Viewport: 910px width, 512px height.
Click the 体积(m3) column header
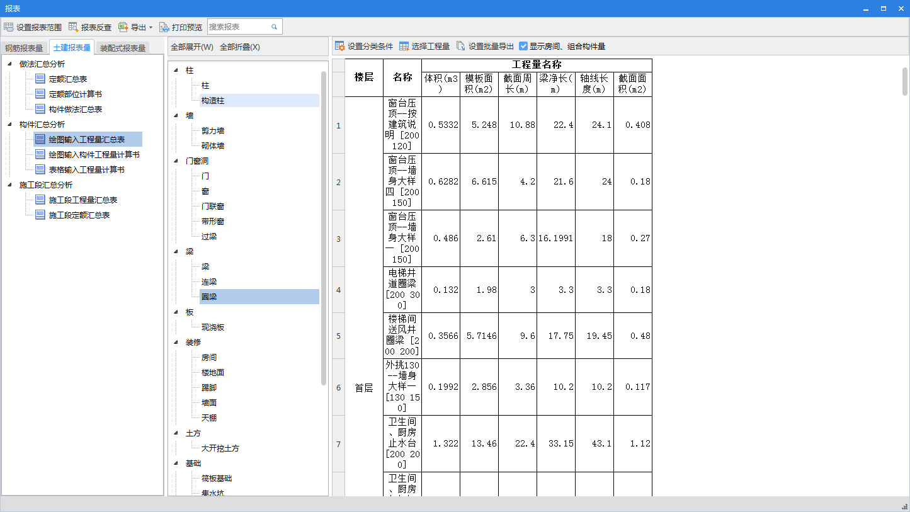point(441,84)
